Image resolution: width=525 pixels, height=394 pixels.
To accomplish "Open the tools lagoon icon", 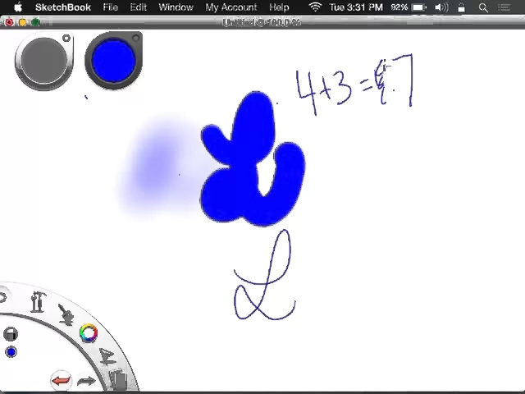I will tap(38, 302).
